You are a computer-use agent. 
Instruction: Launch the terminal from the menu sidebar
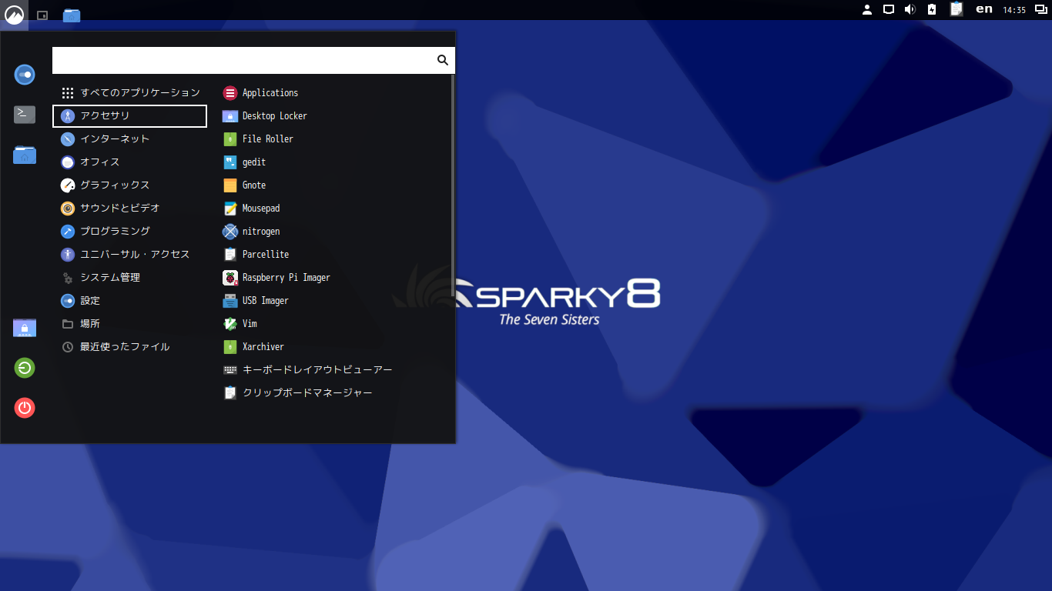(x=25, y=115)
